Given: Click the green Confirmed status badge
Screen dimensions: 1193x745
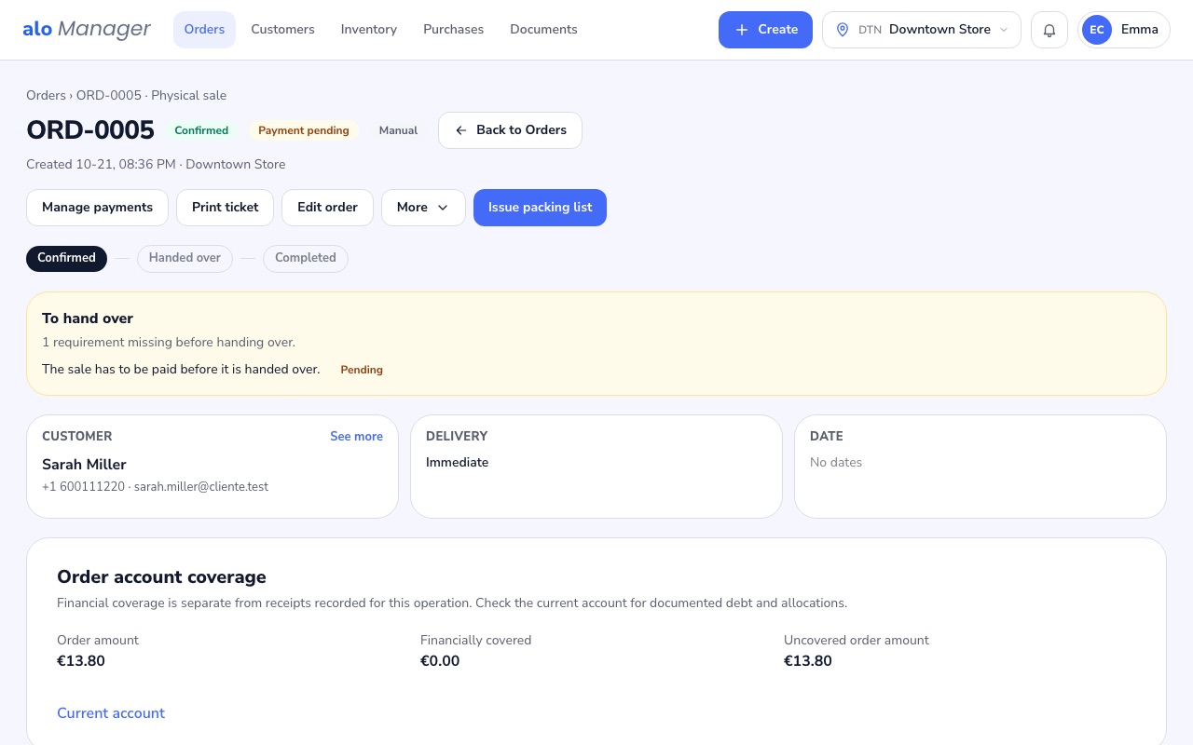Looking at the screenshot, I should coord(201,130).
